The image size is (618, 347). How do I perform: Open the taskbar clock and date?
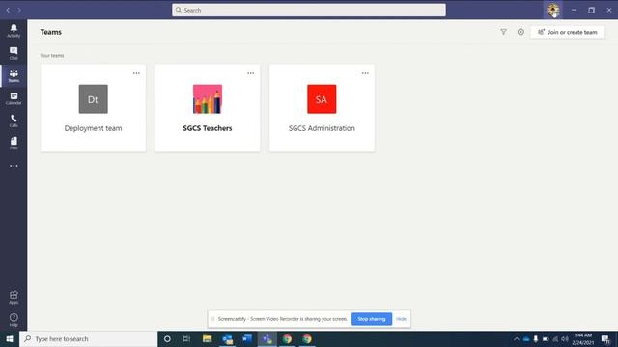click(583, 338)
